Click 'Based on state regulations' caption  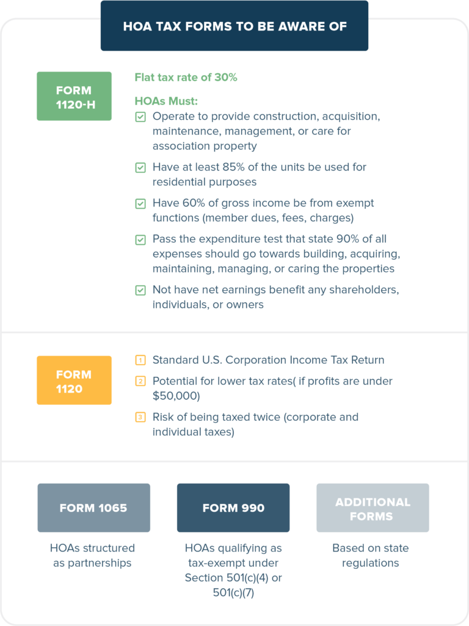pyautogui.click(x=371, y=555)
